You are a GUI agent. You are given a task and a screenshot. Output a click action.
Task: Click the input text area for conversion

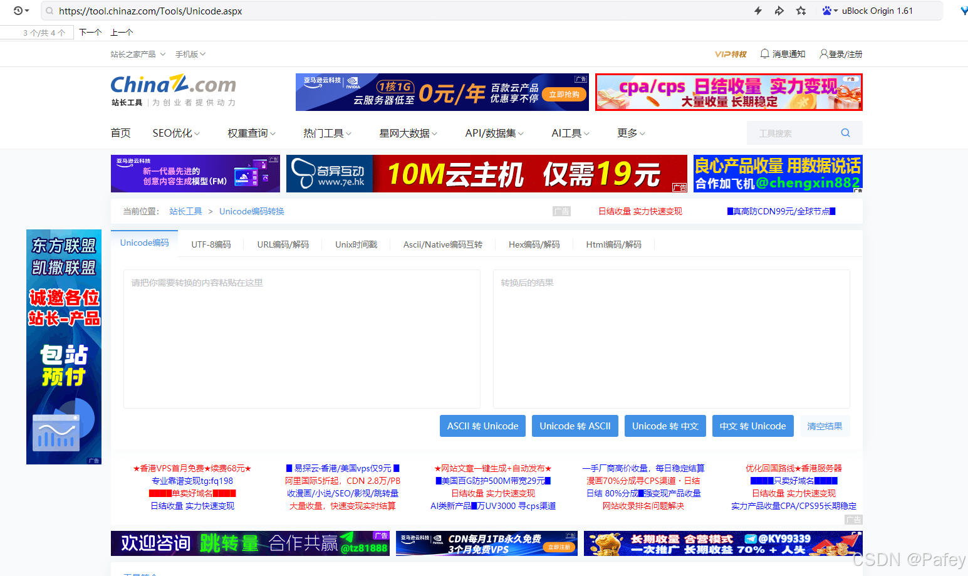(302, 339)
